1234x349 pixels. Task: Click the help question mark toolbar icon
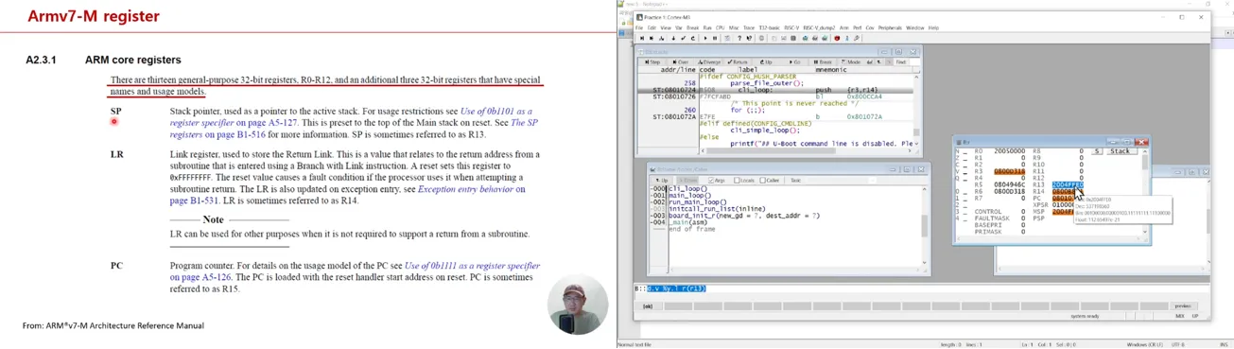coord(739,39)
